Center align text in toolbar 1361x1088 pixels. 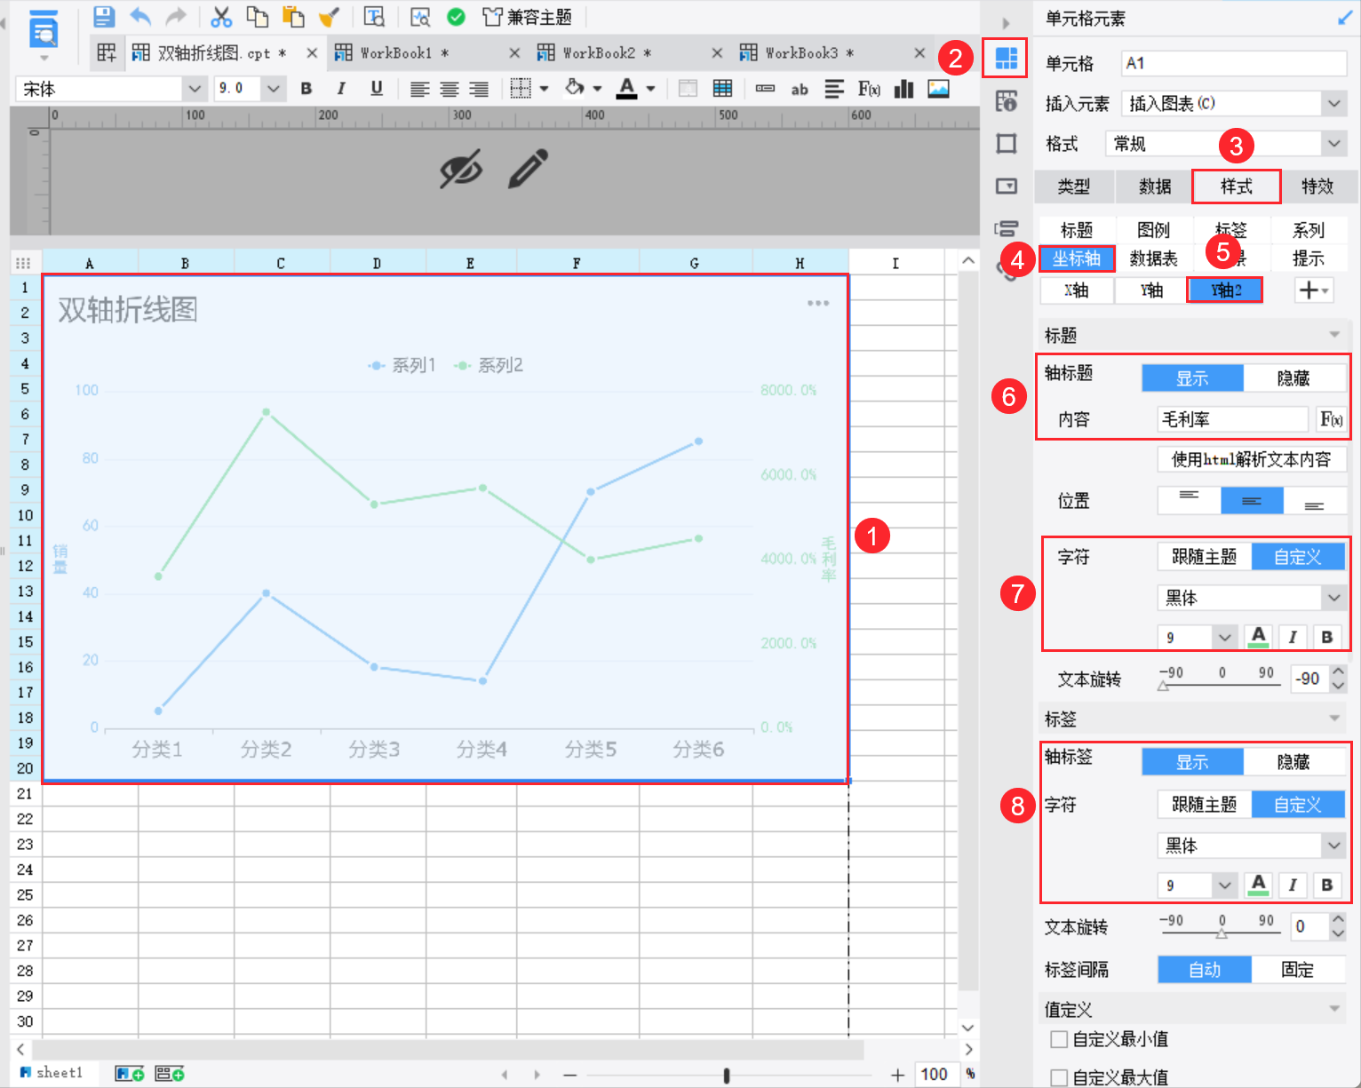click(x=450, y=89)
